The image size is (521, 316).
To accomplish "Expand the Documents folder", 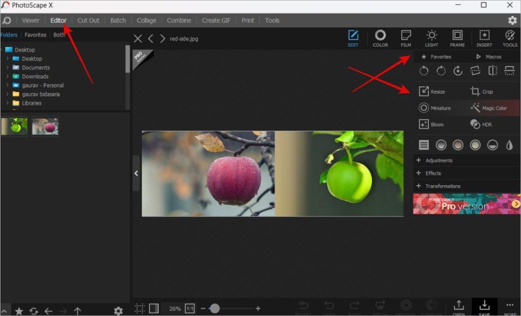I will click(7, 68).
